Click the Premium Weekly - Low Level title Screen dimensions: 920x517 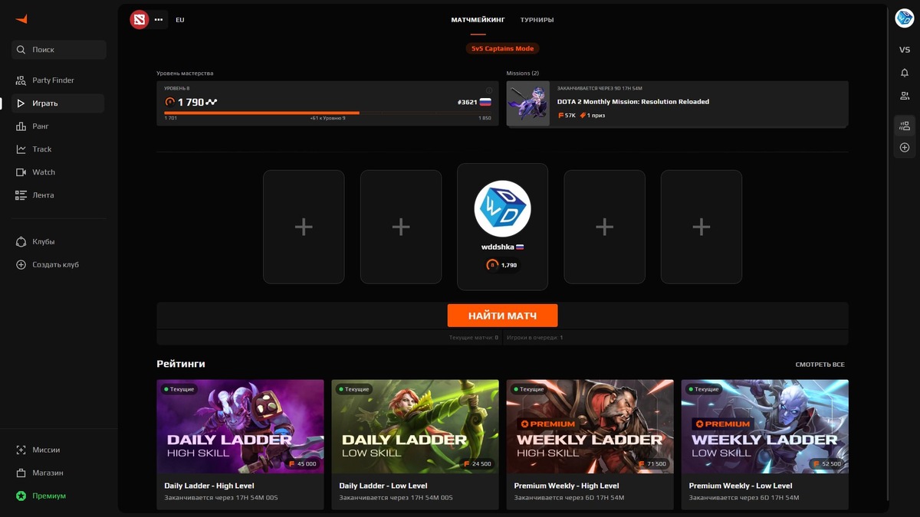point(741,486)
